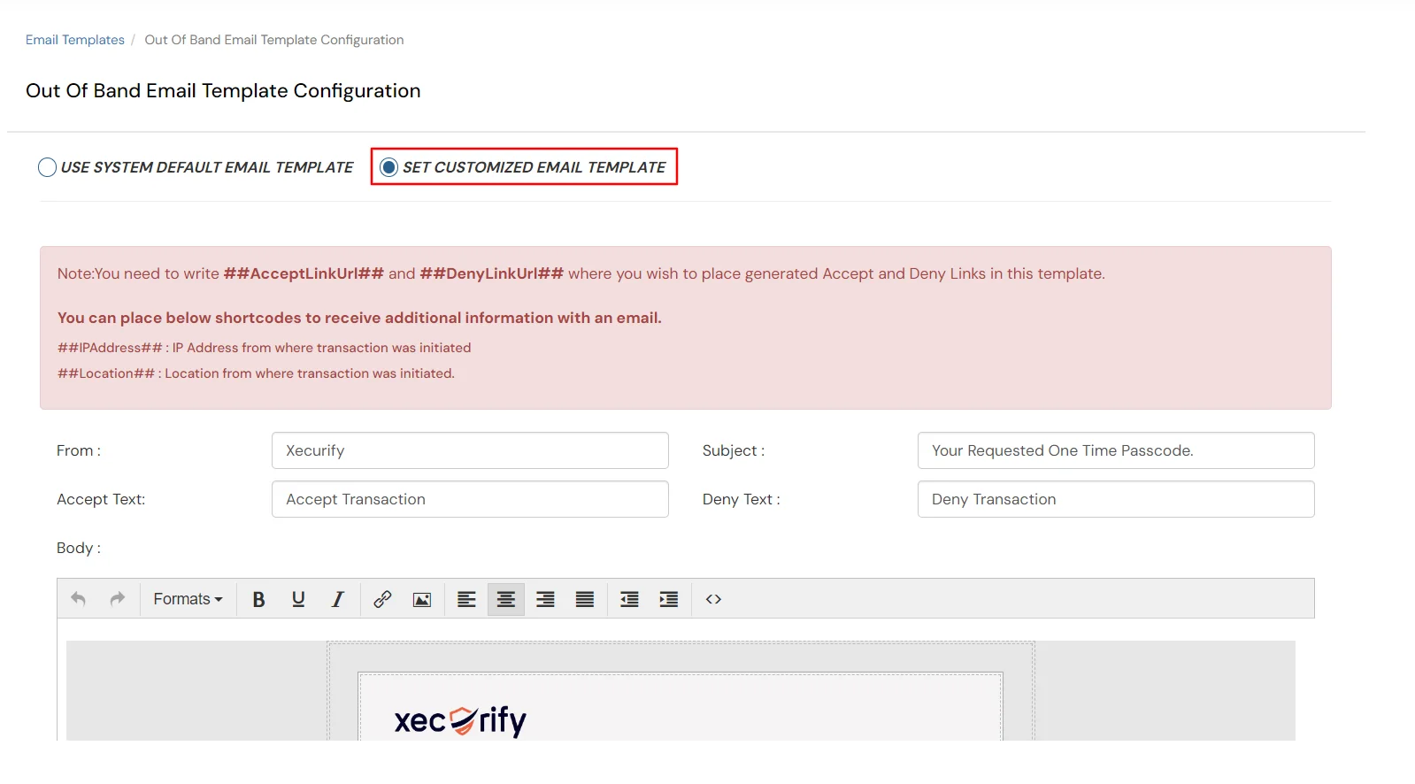
Task: Increase the indent
Action: pos(669,599)
